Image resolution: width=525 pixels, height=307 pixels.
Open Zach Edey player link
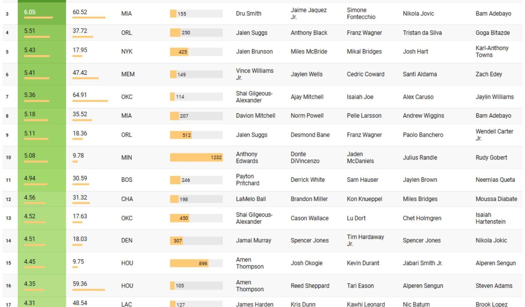[488, 74]
